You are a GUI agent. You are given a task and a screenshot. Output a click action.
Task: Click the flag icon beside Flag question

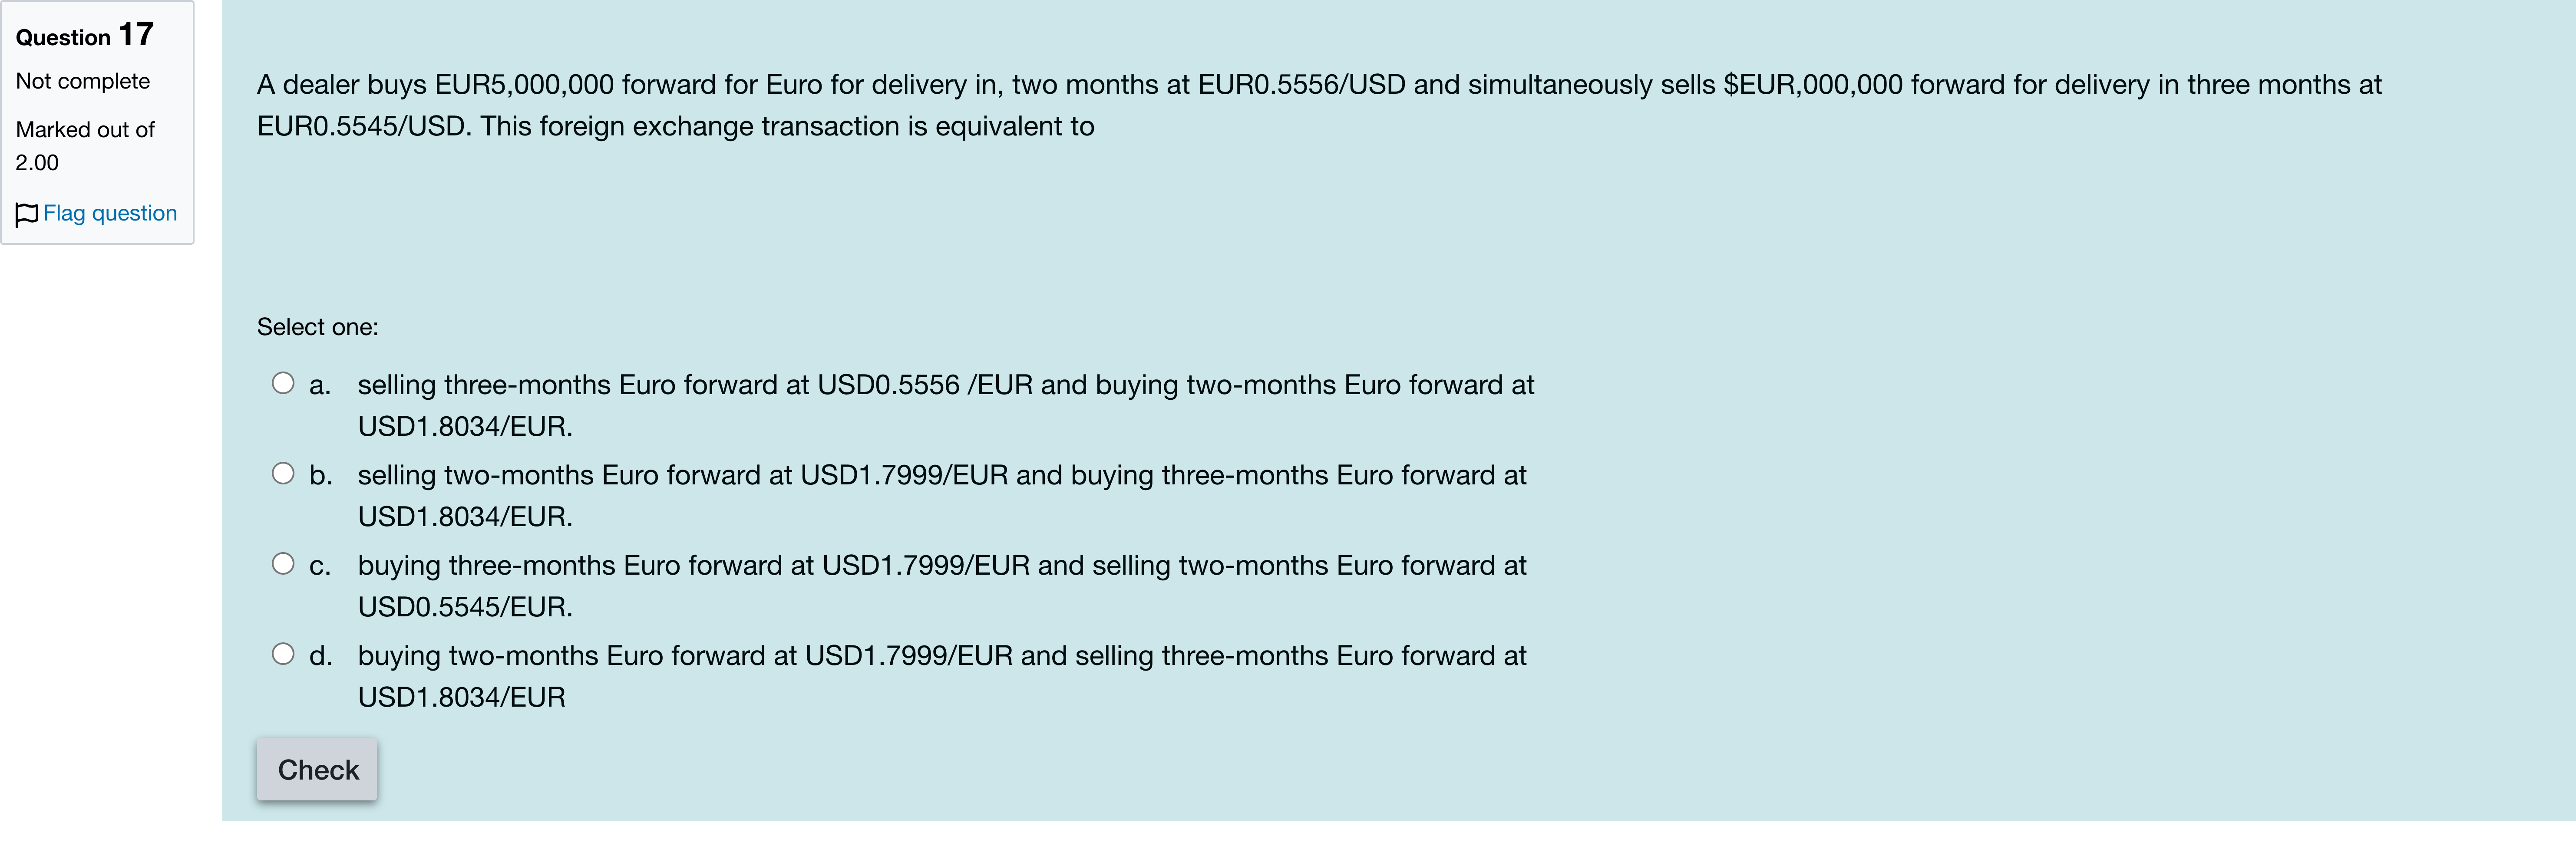click(27, 214)
